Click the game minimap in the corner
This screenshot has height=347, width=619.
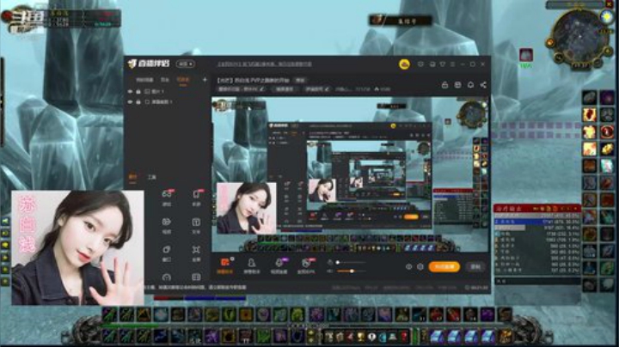click(x=580, y=36)
